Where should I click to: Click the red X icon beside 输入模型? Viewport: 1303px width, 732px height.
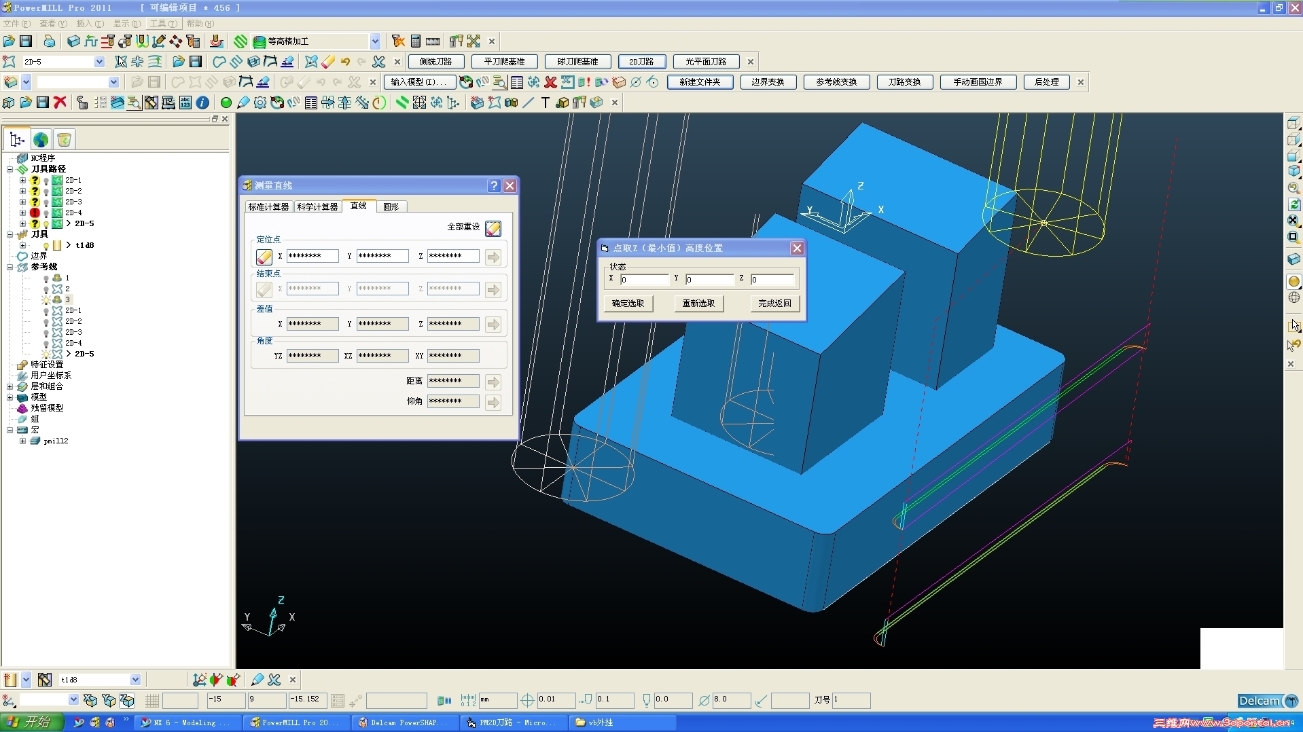[x=550, y=82]
